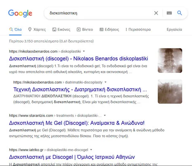Click the https://nikolaosbenardos.com › diskoplastiki URL text

point(45,51)
